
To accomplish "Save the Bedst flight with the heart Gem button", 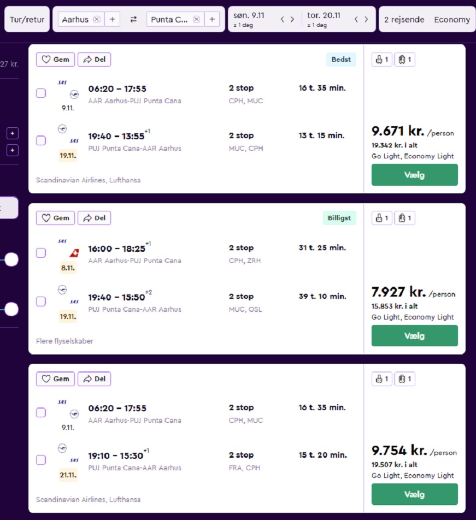I will [55, 60].
